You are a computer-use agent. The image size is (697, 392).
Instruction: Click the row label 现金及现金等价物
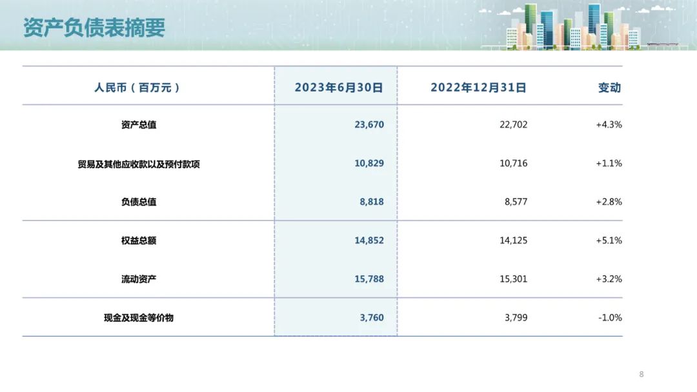139,318
